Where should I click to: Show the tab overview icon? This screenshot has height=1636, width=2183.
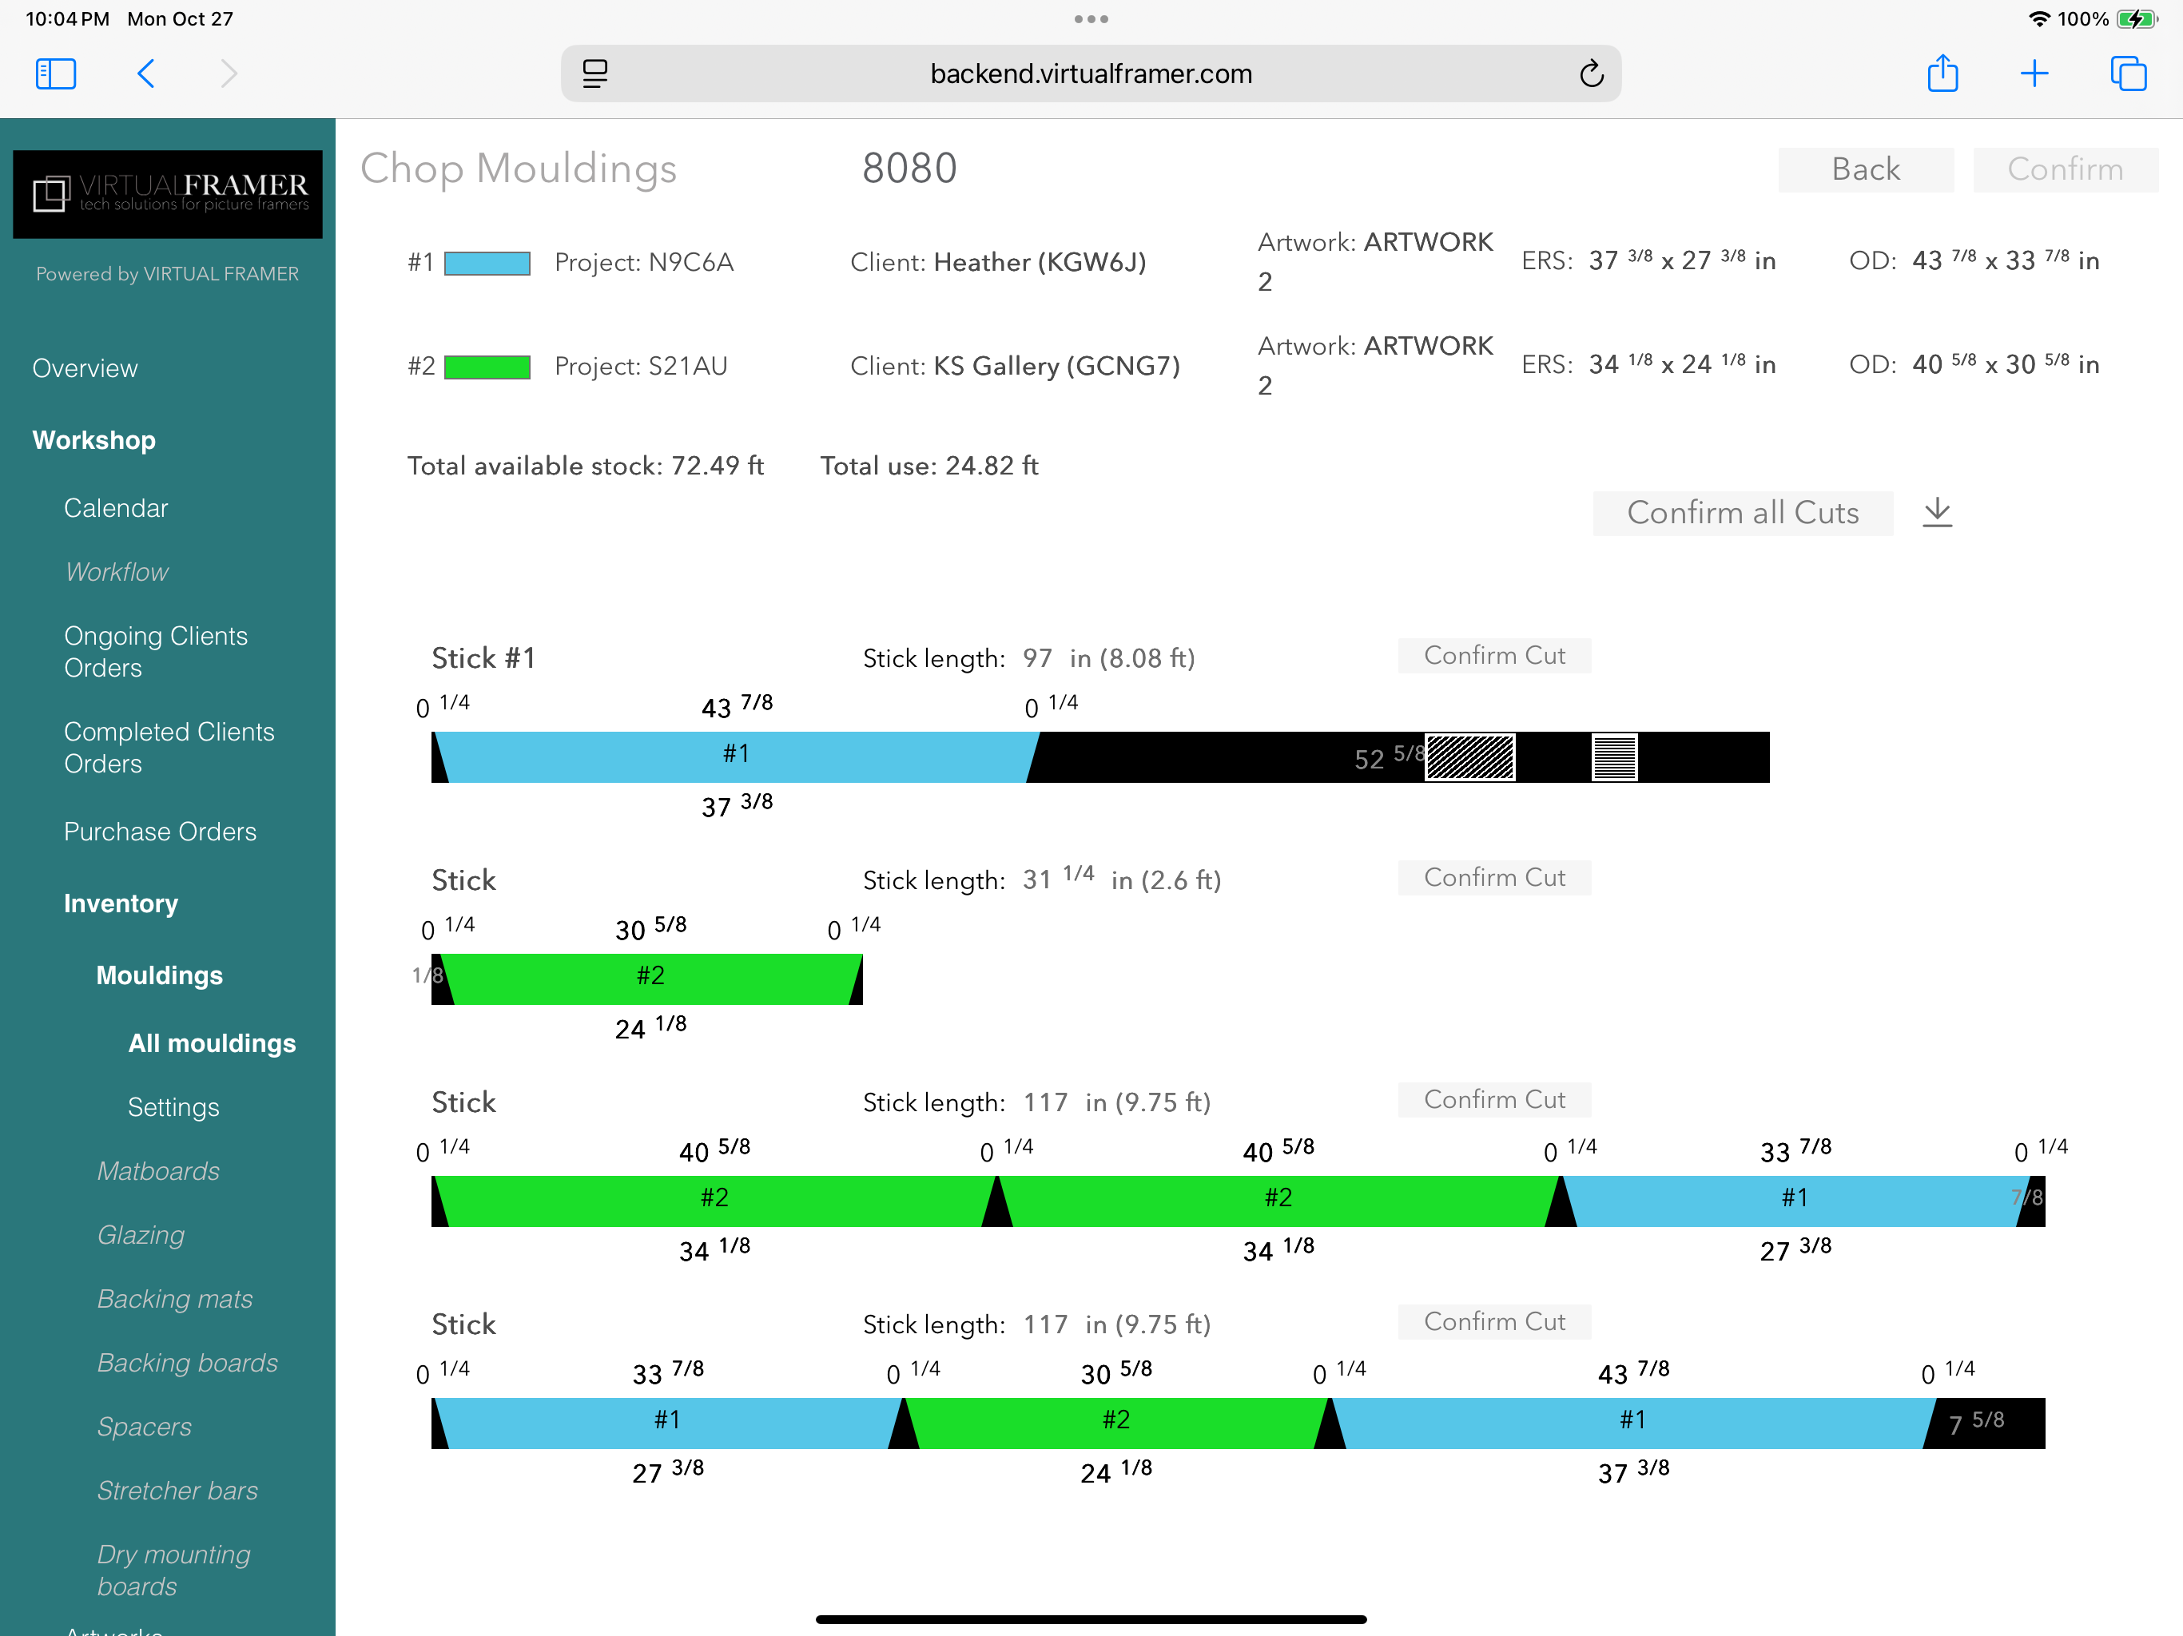click(2128, 74)
